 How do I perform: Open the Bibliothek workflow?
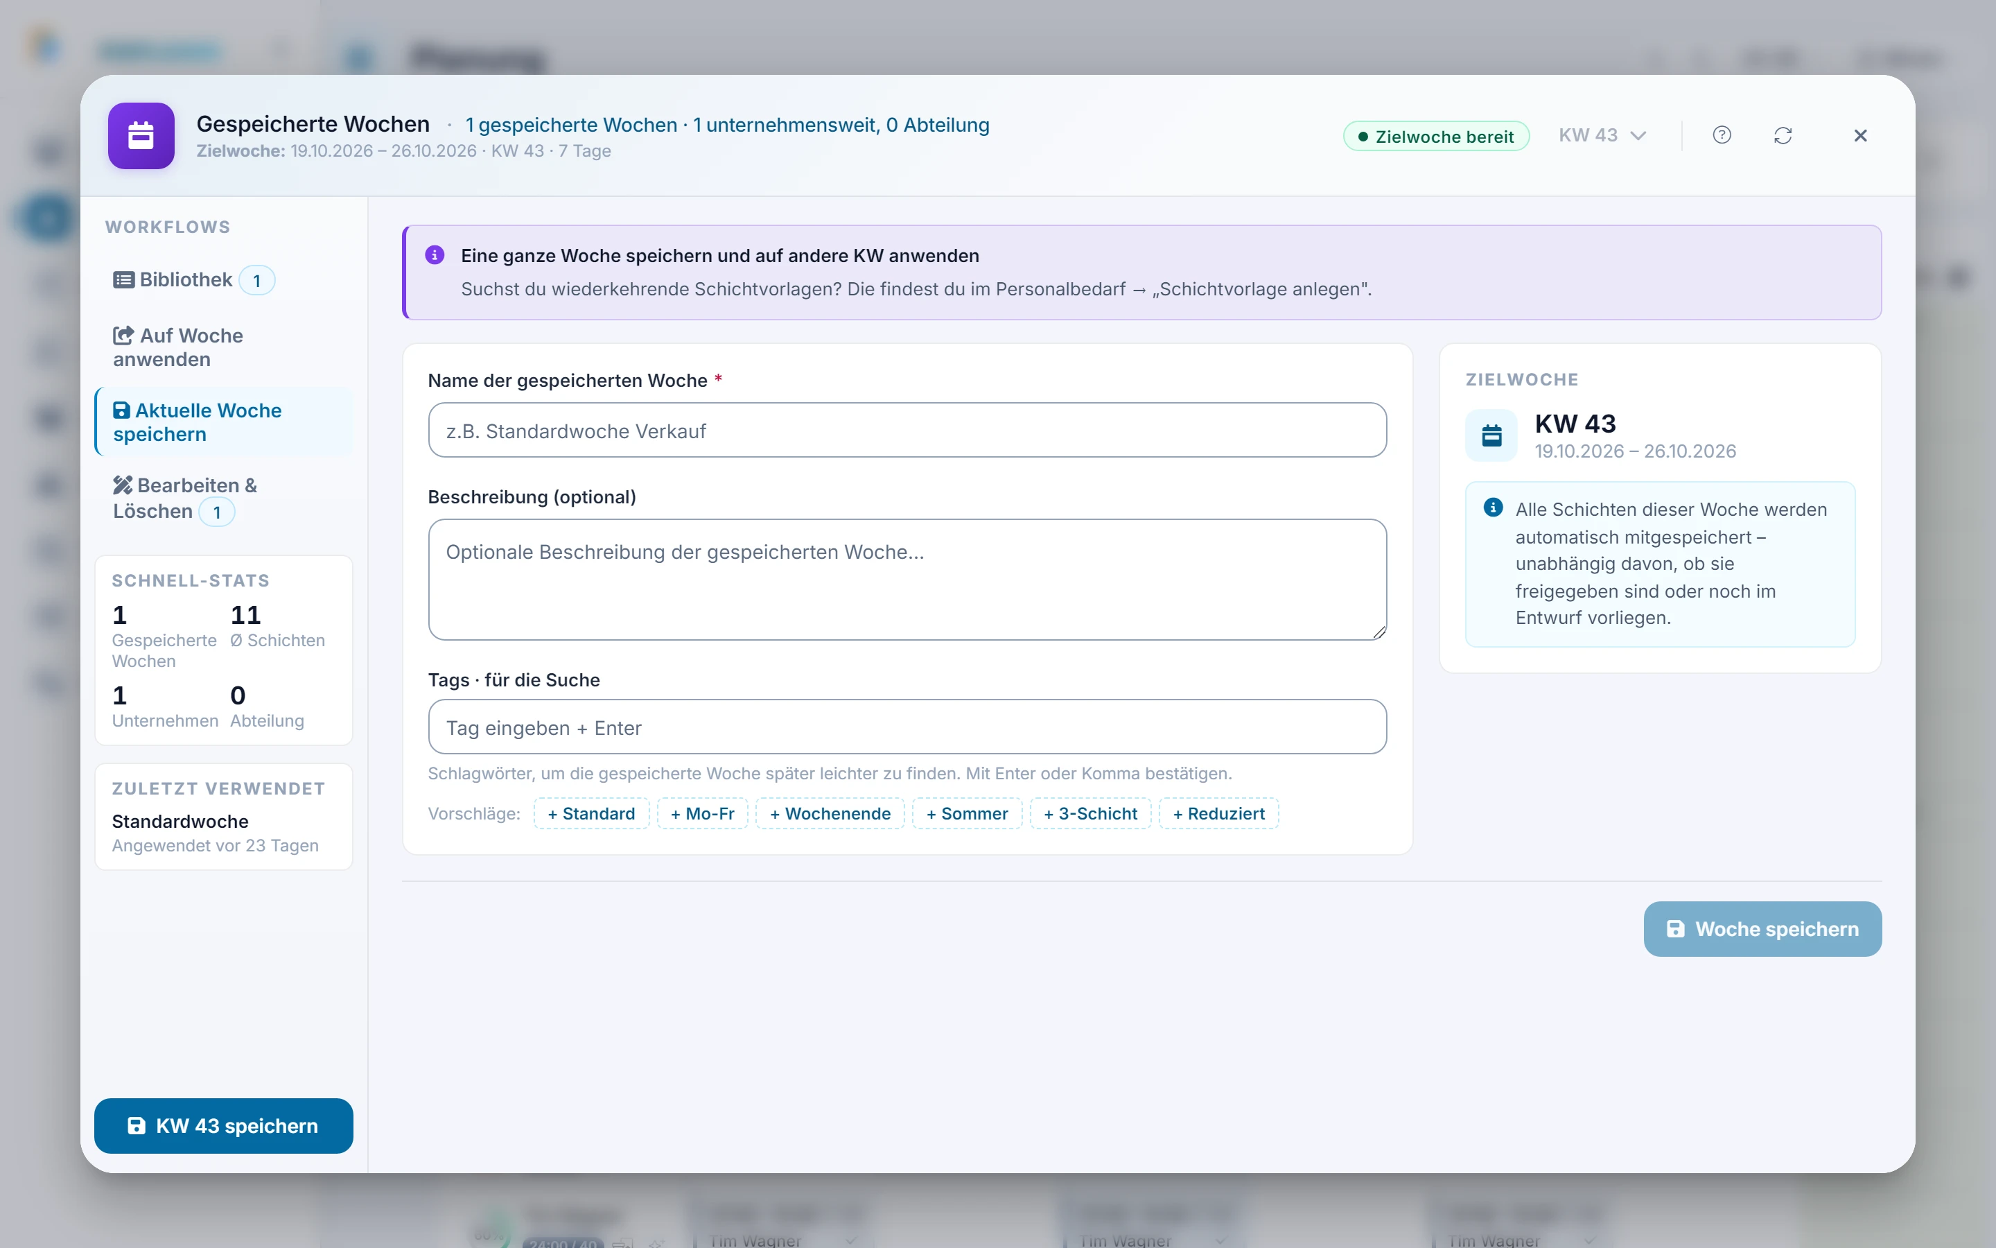pos(224,280)
